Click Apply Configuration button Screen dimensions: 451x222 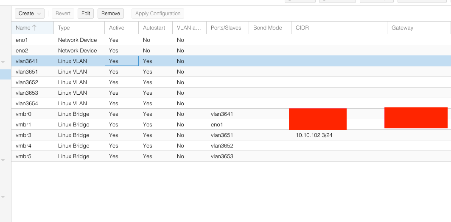[x=158, y=14]
